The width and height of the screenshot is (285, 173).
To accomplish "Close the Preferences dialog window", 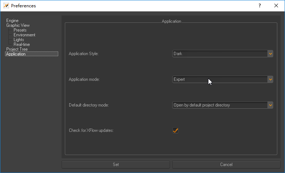I will pos(276,6).
